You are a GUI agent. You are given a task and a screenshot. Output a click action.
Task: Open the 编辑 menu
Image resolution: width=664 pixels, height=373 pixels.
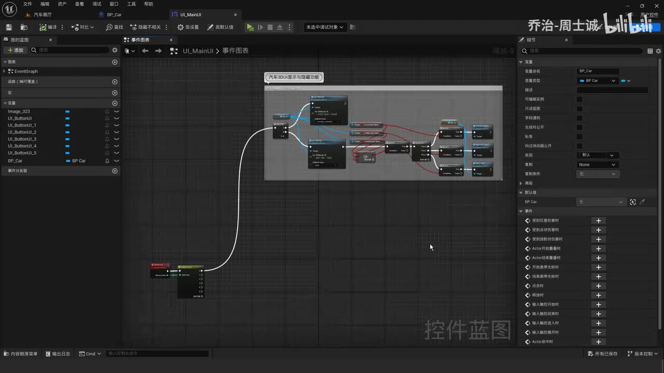(x=45, y=4)
